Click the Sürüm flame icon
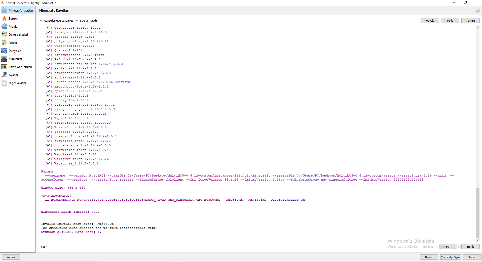 coord(4,19)
